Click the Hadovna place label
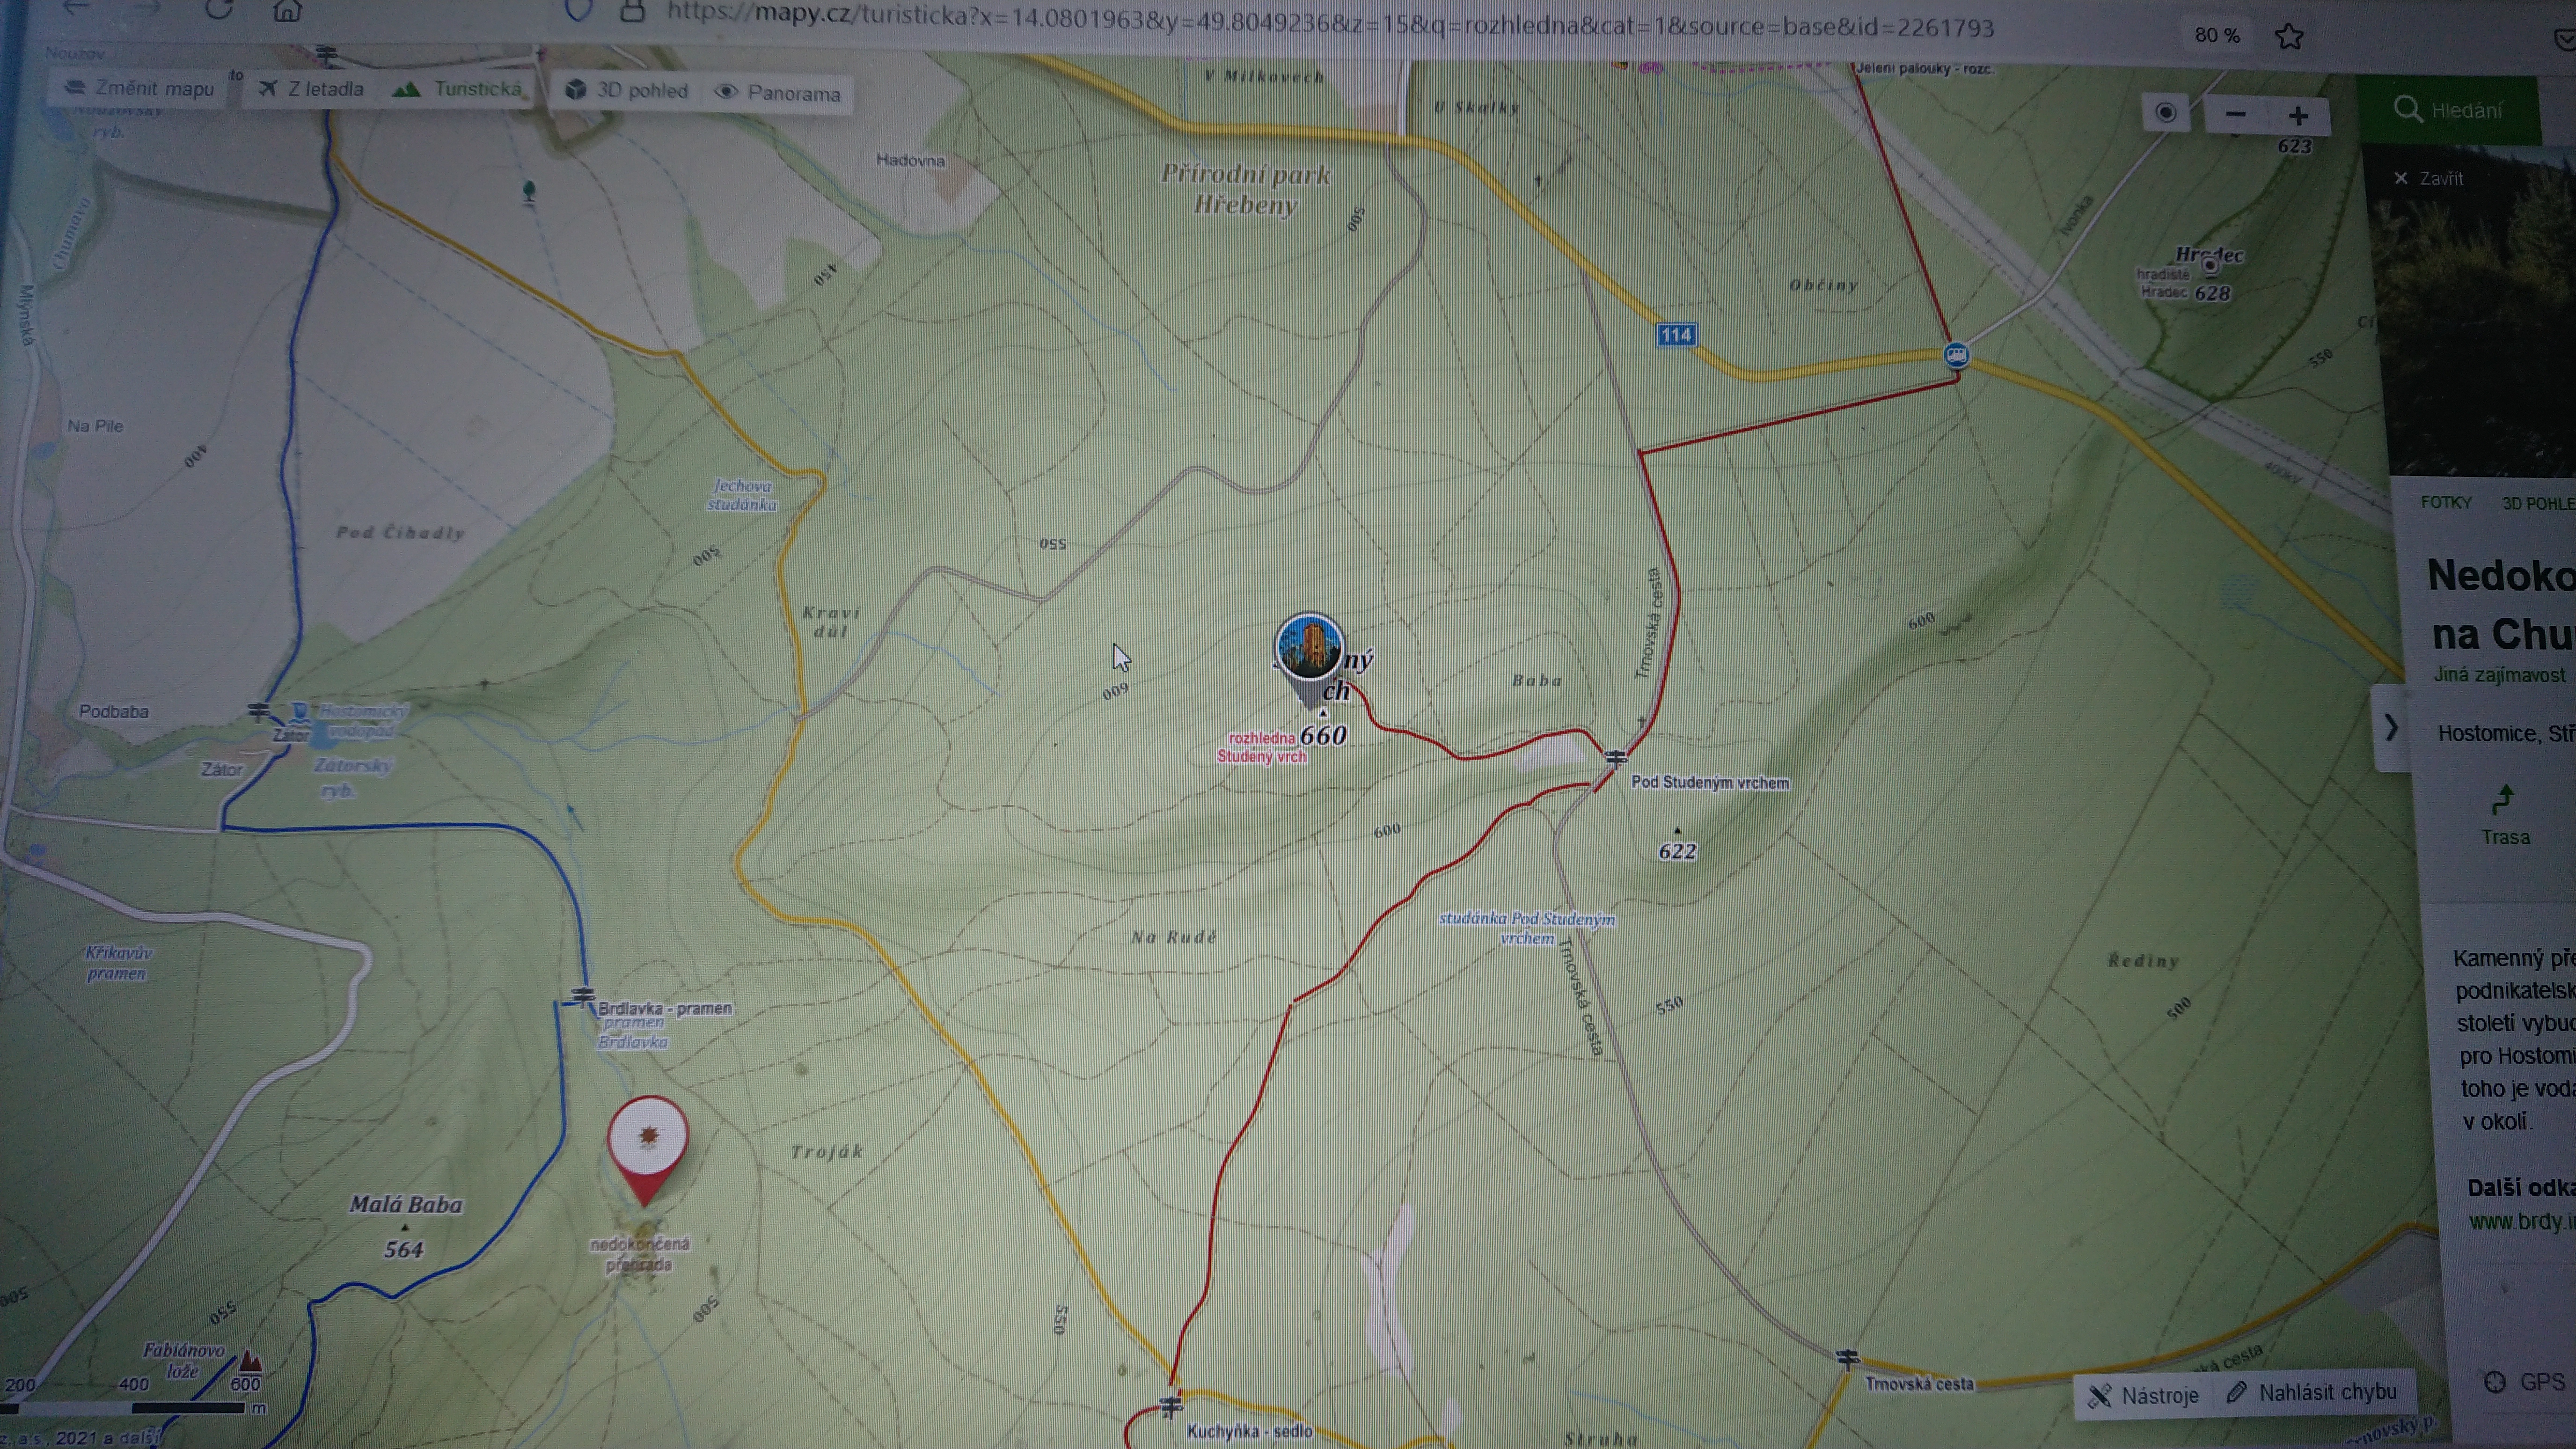The height and width of the screenshot is (1449, 2576). coord(910,160)
